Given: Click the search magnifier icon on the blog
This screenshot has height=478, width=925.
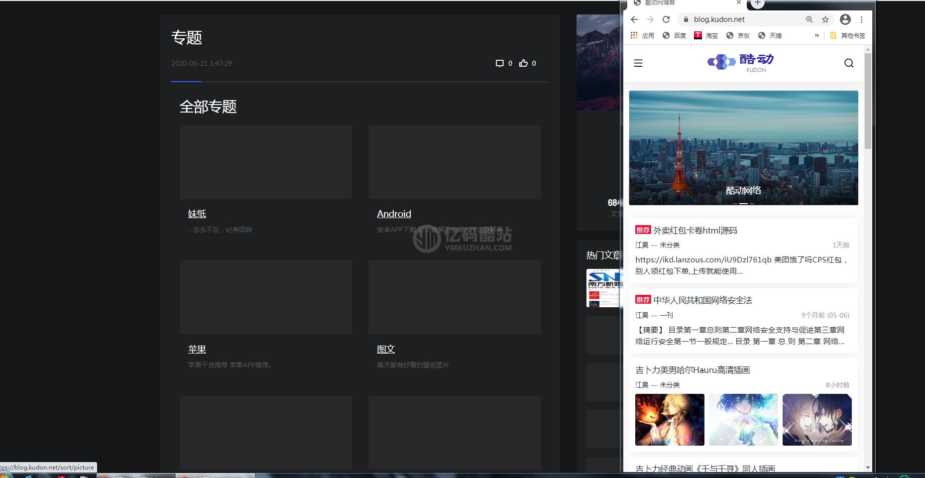Looking at the screenshot, I should point(849,63).
